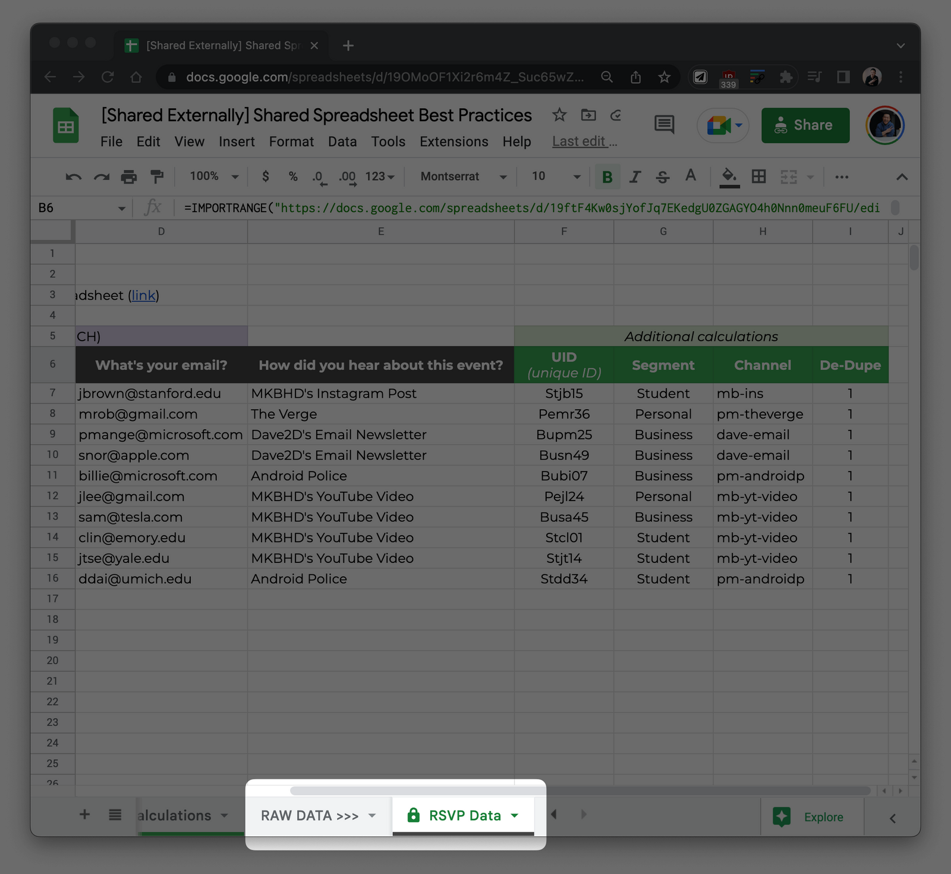This screenshot has height=874, width=951.
Task: Open the fill color picker
Action: (730, 177)
